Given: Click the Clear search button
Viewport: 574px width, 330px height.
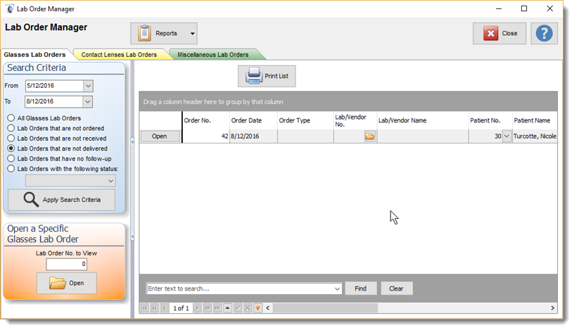Looking at the screenshot, I should (x=397, y=288).
